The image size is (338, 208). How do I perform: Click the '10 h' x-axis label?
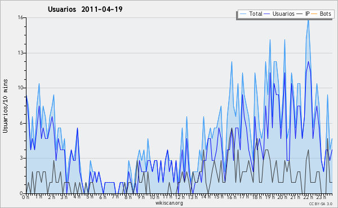point(154,197)
